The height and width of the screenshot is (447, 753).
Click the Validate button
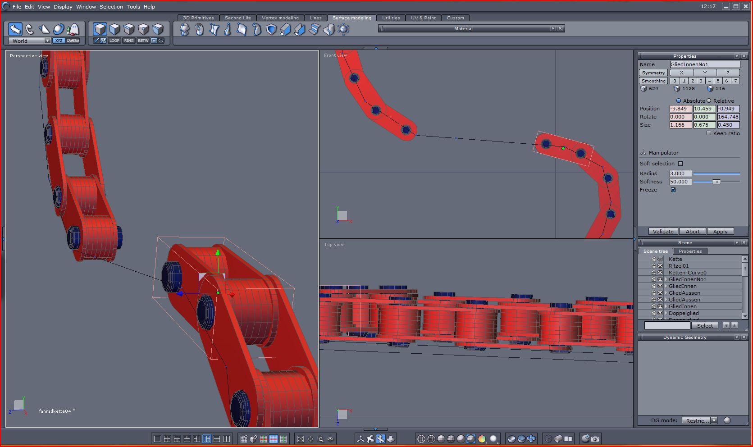point(663,232)
